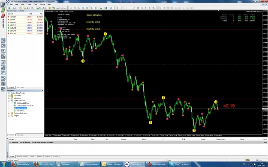268x167 pixels.
Task: Click the first Firefox taskbar button
Action: [x=21, y=164]
